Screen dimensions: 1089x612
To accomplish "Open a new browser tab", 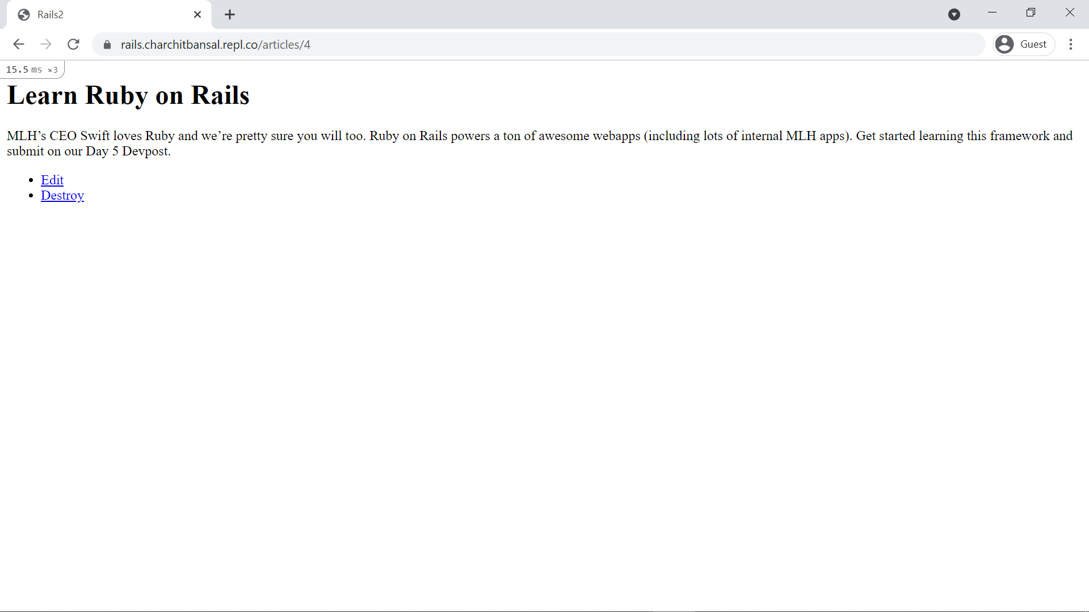I will 230,15.
